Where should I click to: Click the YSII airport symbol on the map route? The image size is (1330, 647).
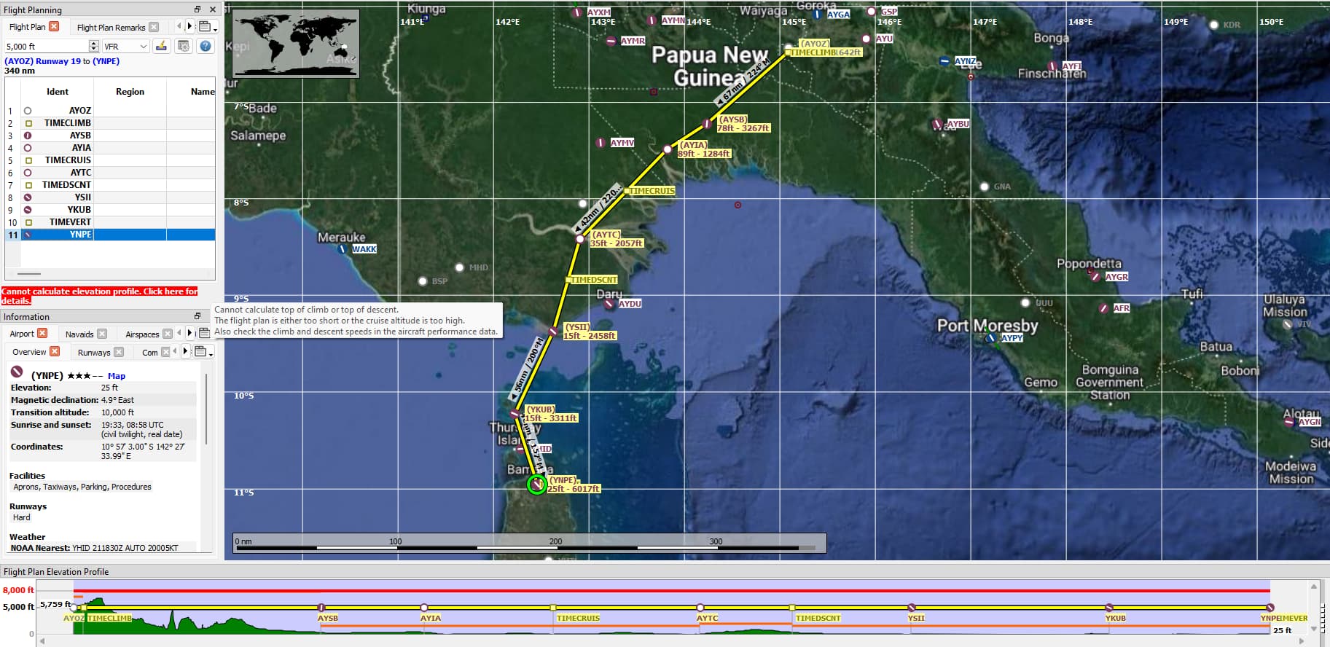[x=554, y=332]
